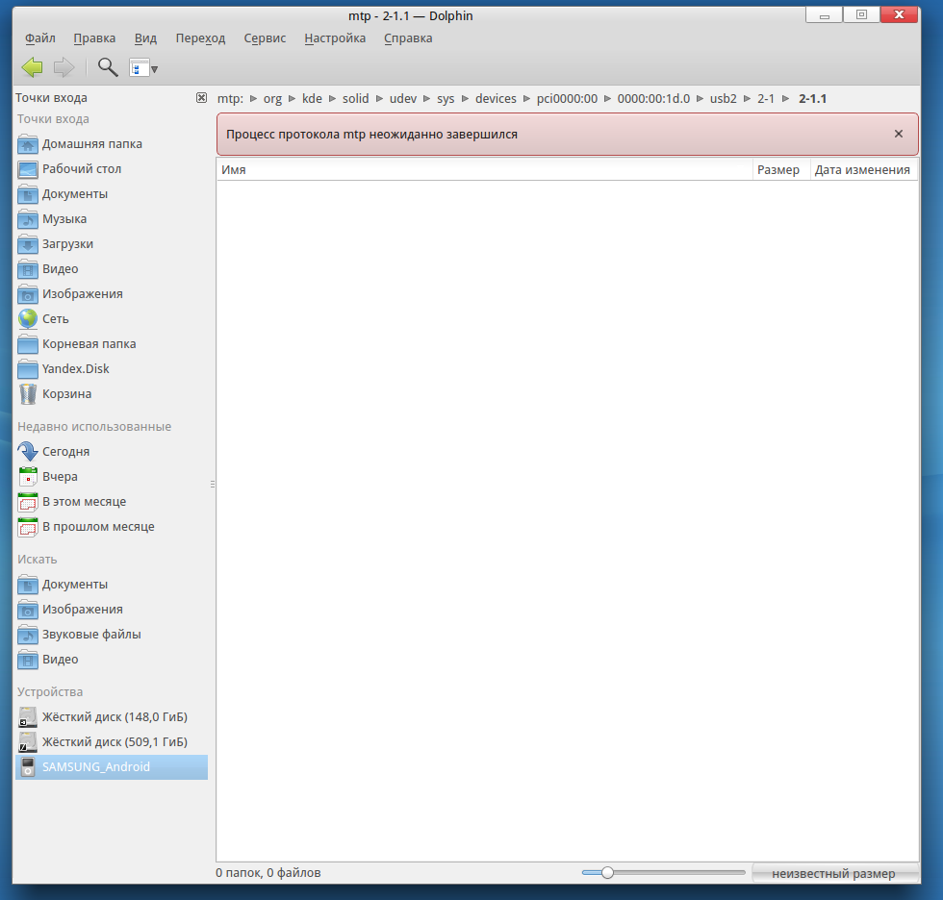Navigate to udev breadcrumb segment

[x=403, y=98]
